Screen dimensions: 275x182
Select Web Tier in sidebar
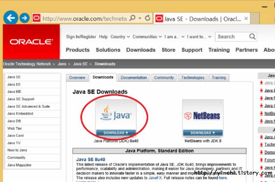coord(33,128)
